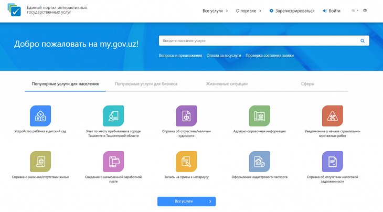383x212 pixels.
Task: Toggle accessibility eye icon in header
Action: [365, 10]
